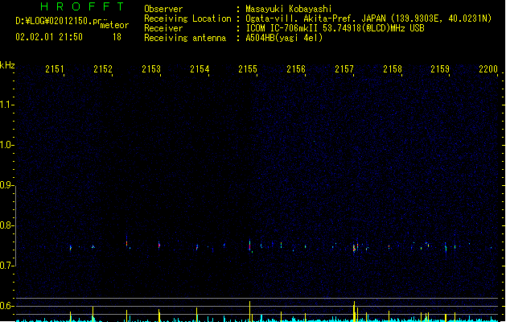Viewport: 506px width, 322px height.
Task: Click the 1.0 kHz frequency tick label
Action: pos(6,145)
